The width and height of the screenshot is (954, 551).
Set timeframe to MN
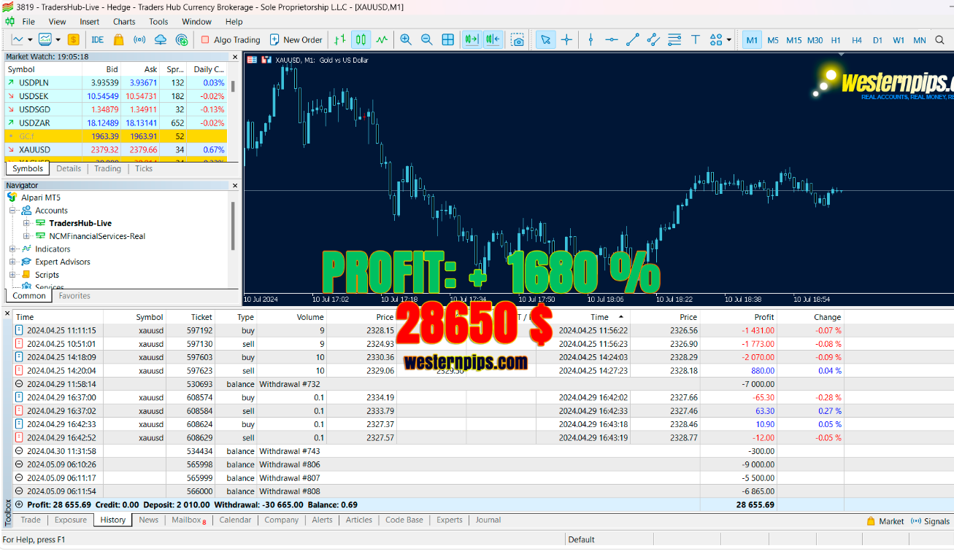click(920, 40)
